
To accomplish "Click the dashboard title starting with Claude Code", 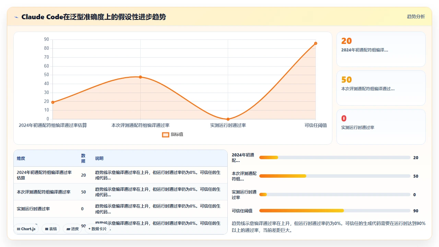I will 94,17.
